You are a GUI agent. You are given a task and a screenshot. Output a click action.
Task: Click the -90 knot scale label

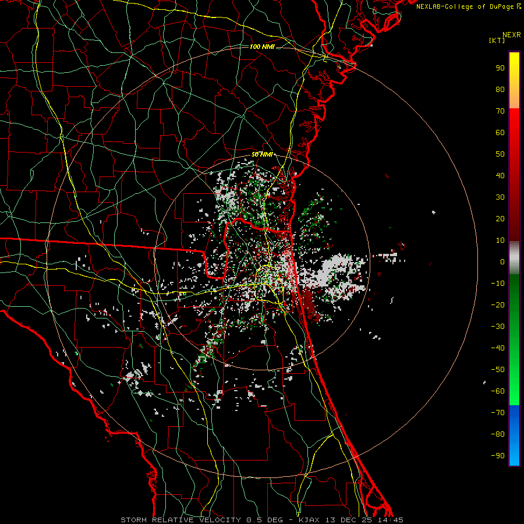click(x=498, y=456)
